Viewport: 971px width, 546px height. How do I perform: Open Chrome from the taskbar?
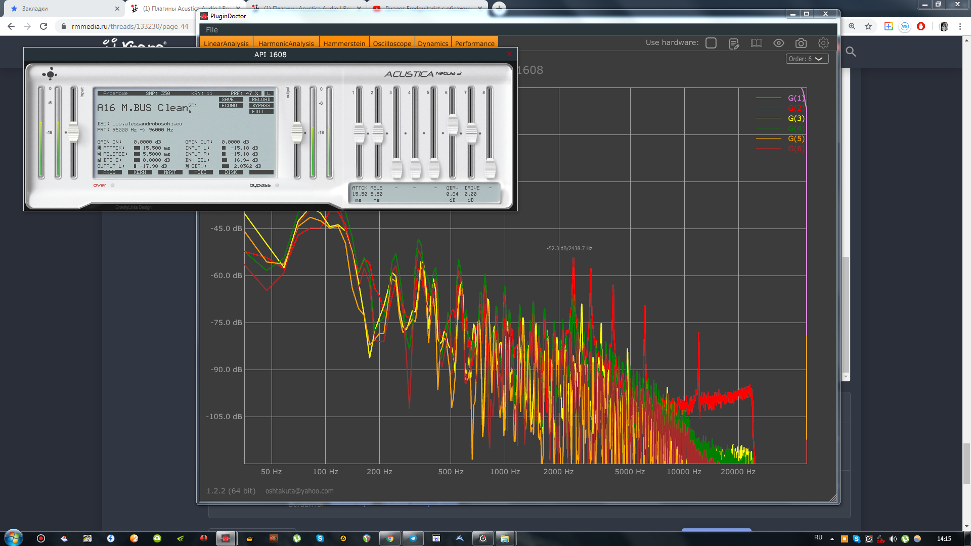(x=389, y=538)
